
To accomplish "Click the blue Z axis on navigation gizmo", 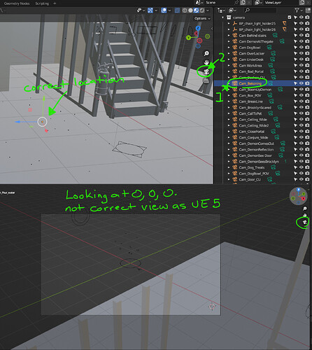I will [198, 28].
